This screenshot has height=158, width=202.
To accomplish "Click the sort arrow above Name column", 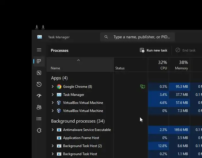I will click(78, 60).
